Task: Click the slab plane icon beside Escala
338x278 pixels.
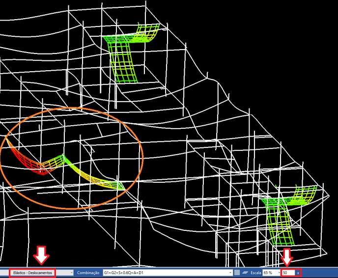Action: [245, 273]
